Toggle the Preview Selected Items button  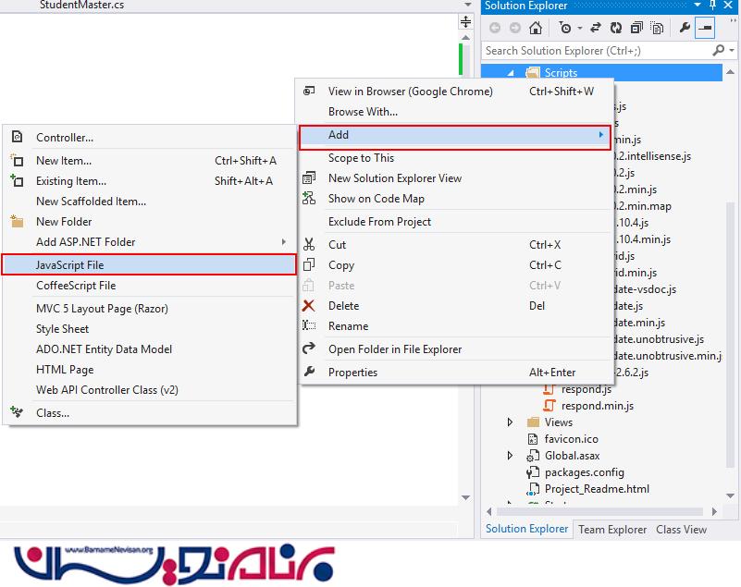tap(705, 28)
